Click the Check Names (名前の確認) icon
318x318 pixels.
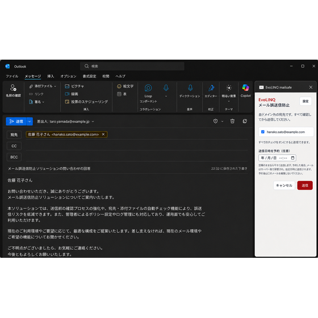13,87
